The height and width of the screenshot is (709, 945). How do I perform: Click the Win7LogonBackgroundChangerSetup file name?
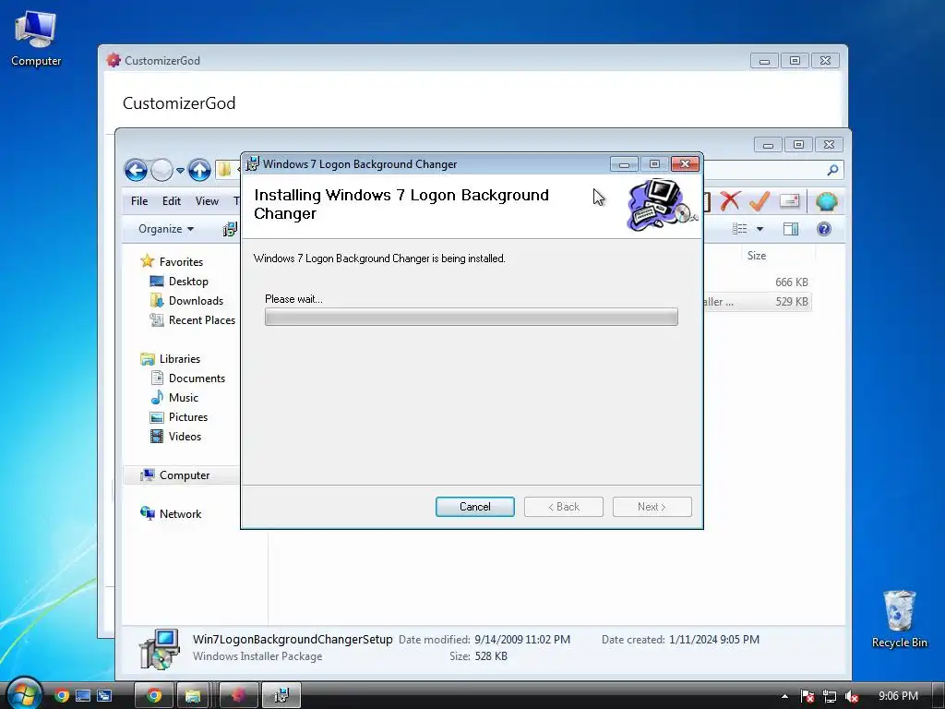pos(293,639)
